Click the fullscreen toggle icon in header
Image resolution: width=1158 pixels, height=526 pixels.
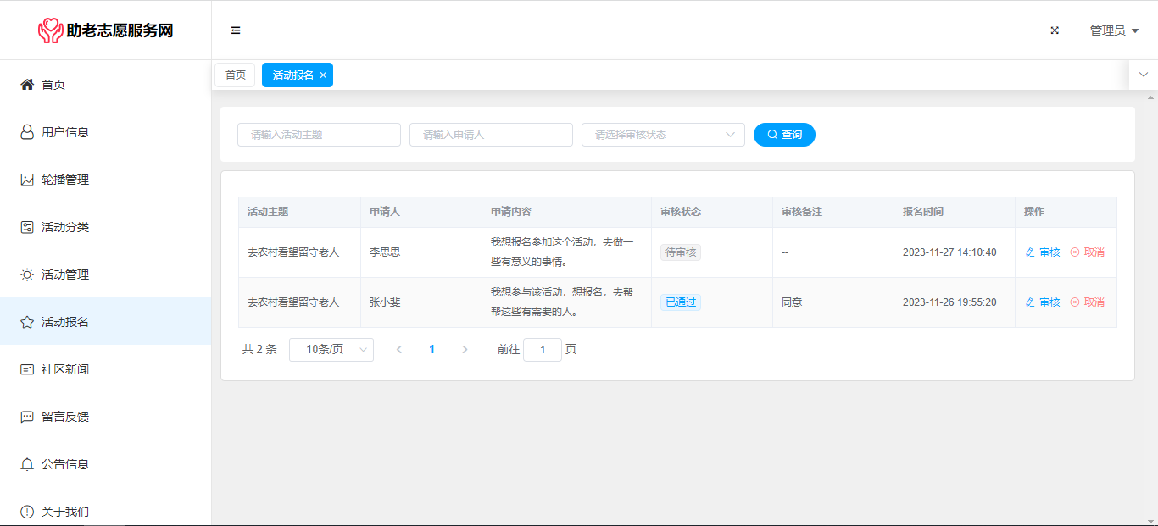pos(1055,30)
